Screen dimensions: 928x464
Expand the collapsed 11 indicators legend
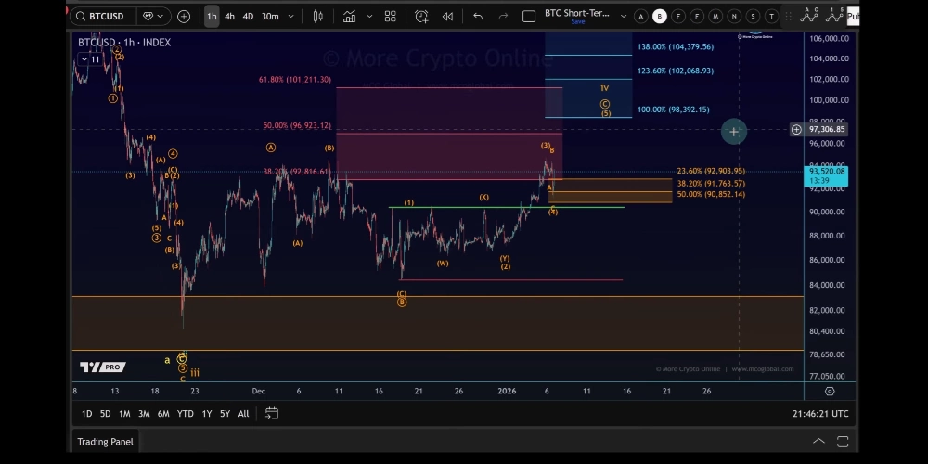[90, 59]
